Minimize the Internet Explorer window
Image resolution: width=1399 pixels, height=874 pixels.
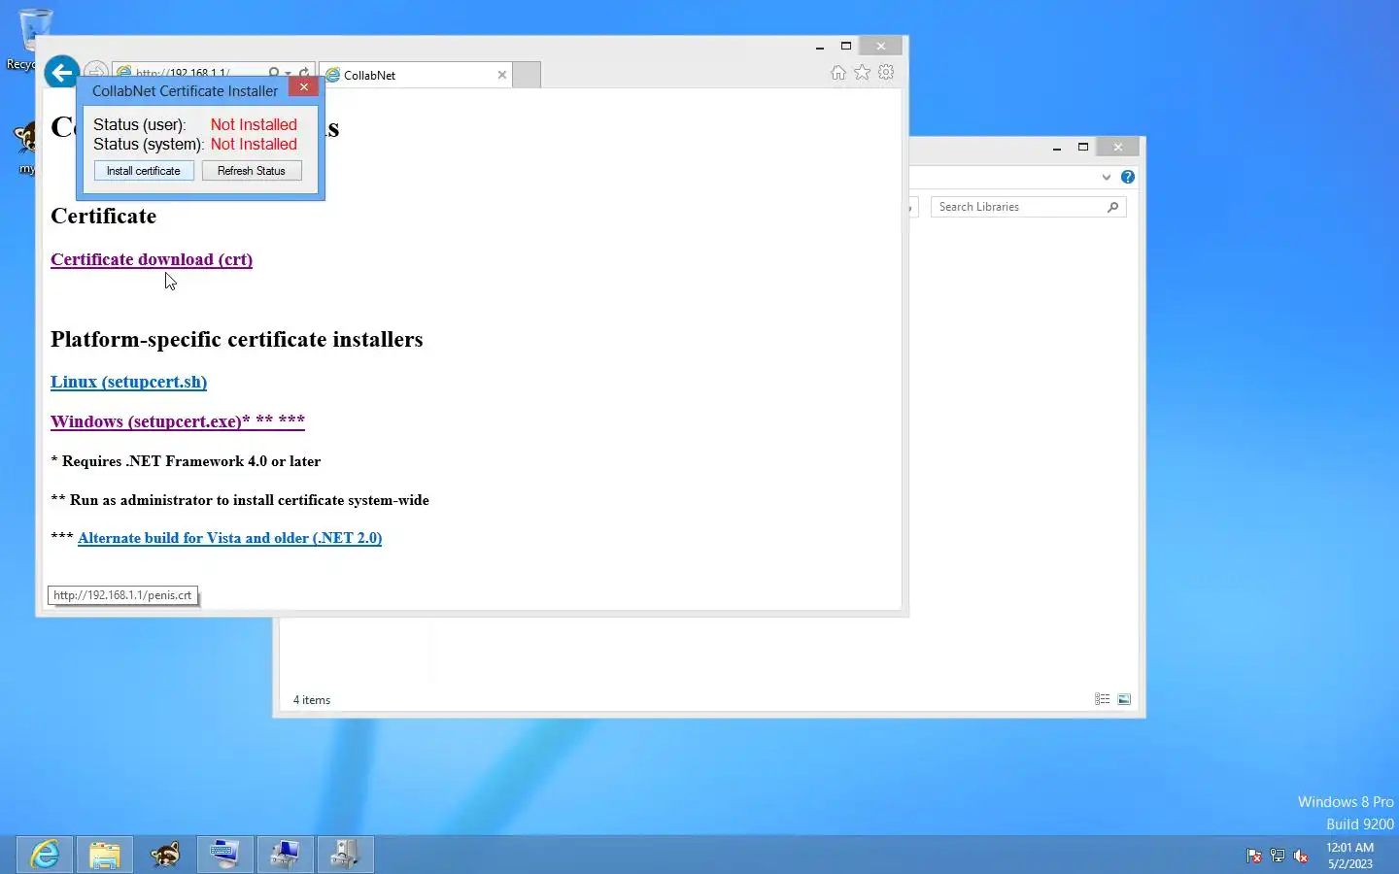[x=820, y=47]
